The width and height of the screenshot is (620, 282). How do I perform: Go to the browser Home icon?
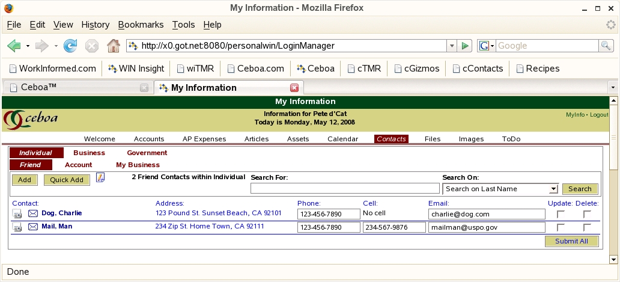point(113,46)
